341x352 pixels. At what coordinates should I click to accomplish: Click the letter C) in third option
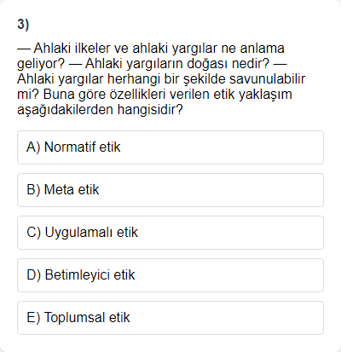(x=33, y=233)
